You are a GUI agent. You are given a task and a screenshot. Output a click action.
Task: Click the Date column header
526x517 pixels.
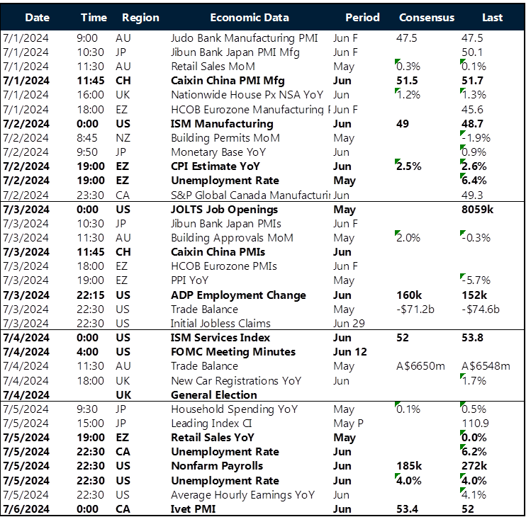coord(38,18)
